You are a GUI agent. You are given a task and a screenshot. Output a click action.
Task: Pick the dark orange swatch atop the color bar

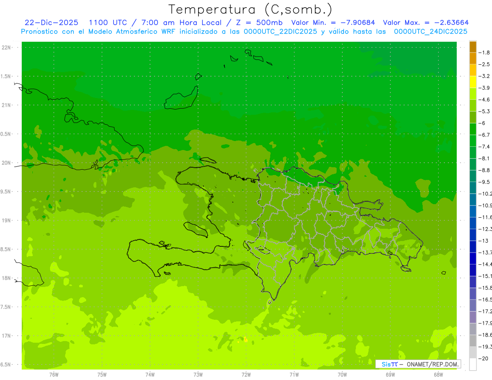pos(473,47)
